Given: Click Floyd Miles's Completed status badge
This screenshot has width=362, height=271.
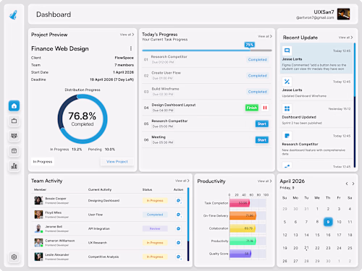Looking at the screenshot, I should (x=155, y=215).
